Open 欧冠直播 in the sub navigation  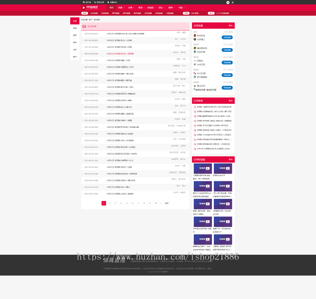[159, 13]
